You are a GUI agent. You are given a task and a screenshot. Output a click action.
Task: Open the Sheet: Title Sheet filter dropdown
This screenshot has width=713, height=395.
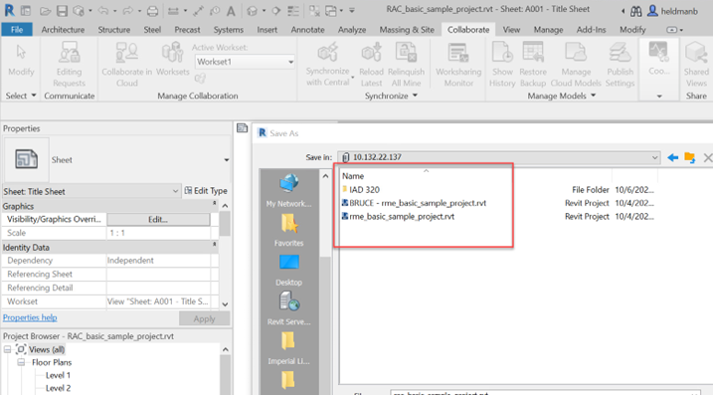(175, 191)
